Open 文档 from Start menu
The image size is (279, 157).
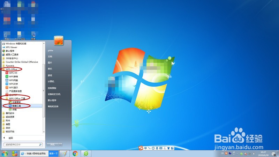pyautogui.click(x=50, y=57)
